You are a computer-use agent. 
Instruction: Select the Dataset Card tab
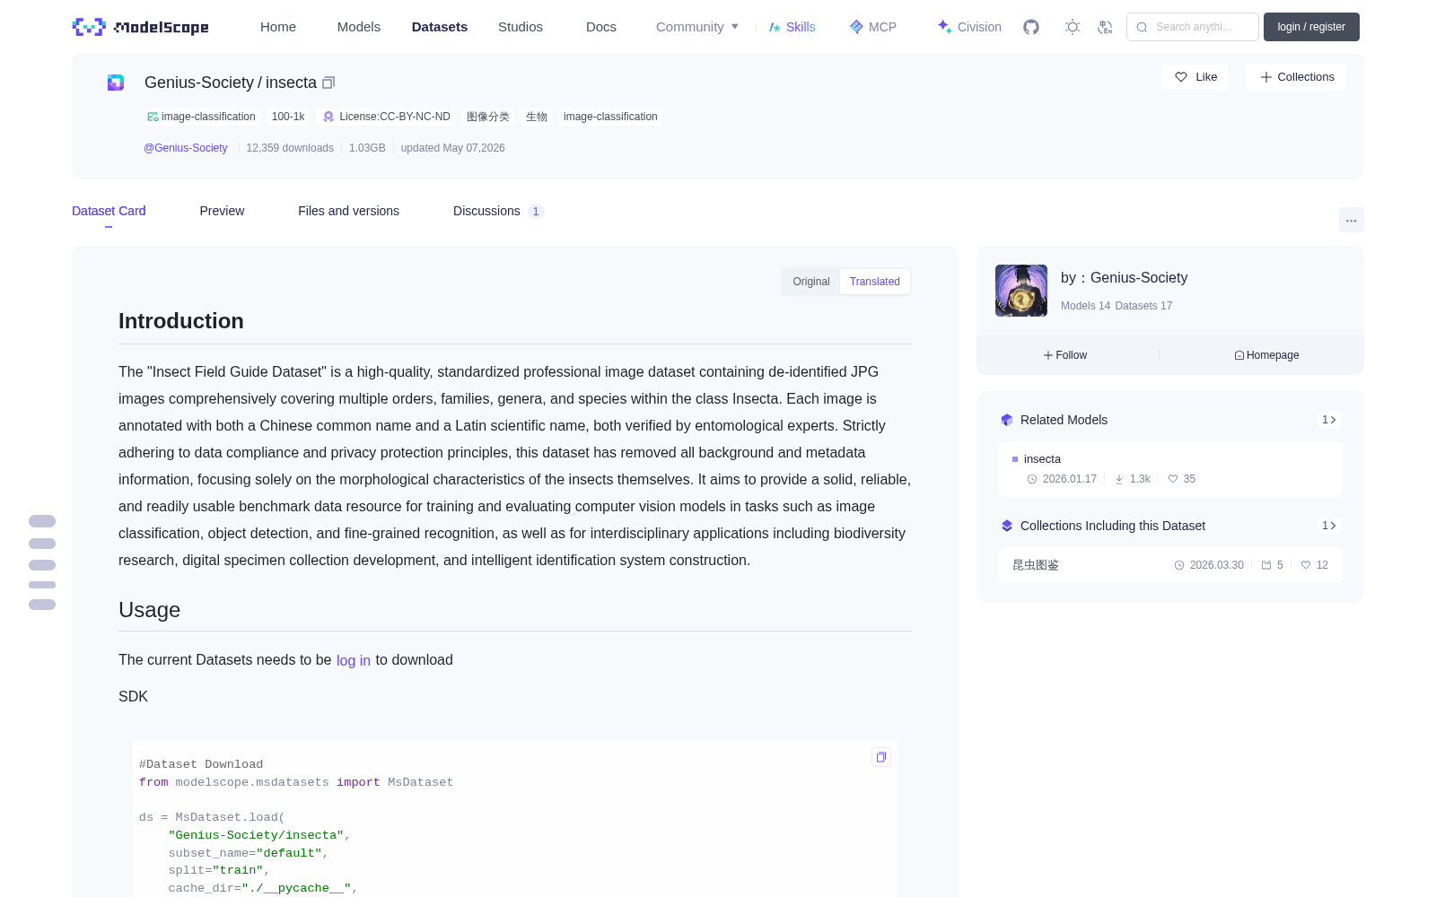(x=109, y=211)
